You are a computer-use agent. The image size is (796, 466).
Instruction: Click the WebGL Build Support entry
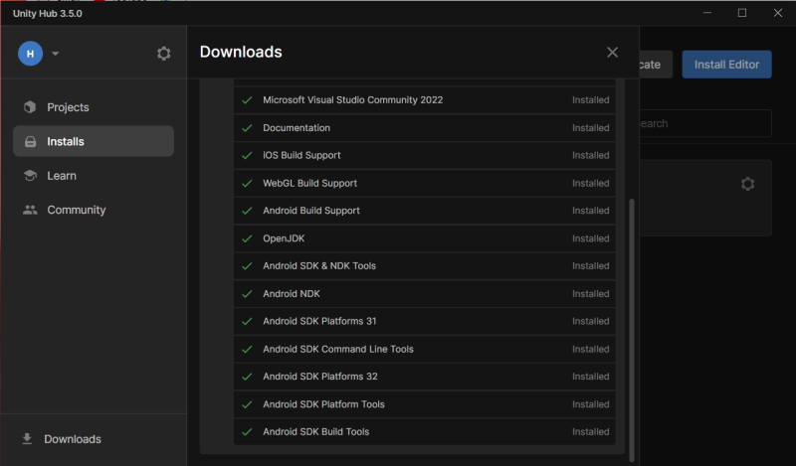(x=425, y=183)
